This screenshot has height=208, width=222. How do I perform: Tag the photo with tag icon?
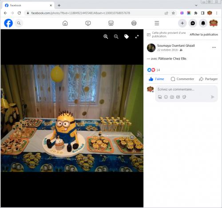[x=127, y=36]
